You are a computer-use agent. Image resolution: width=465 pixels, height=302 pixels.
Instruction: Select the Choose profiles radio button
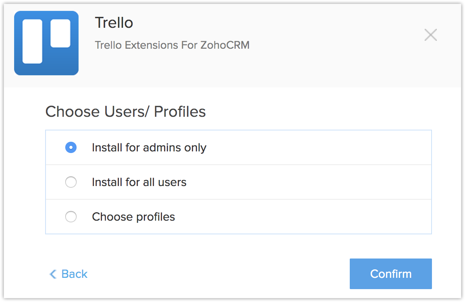coord(71,217)
